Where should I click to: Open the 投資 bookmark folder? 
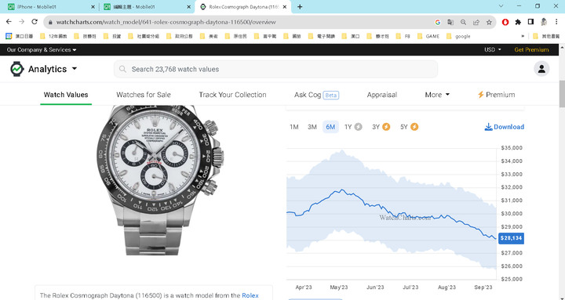[x=112, y=36]
